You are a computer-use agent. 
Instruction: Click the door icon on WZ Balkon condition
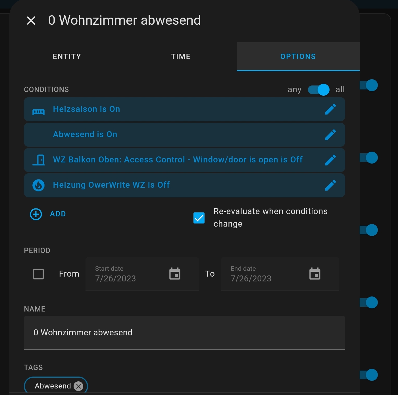pos(39,160)
